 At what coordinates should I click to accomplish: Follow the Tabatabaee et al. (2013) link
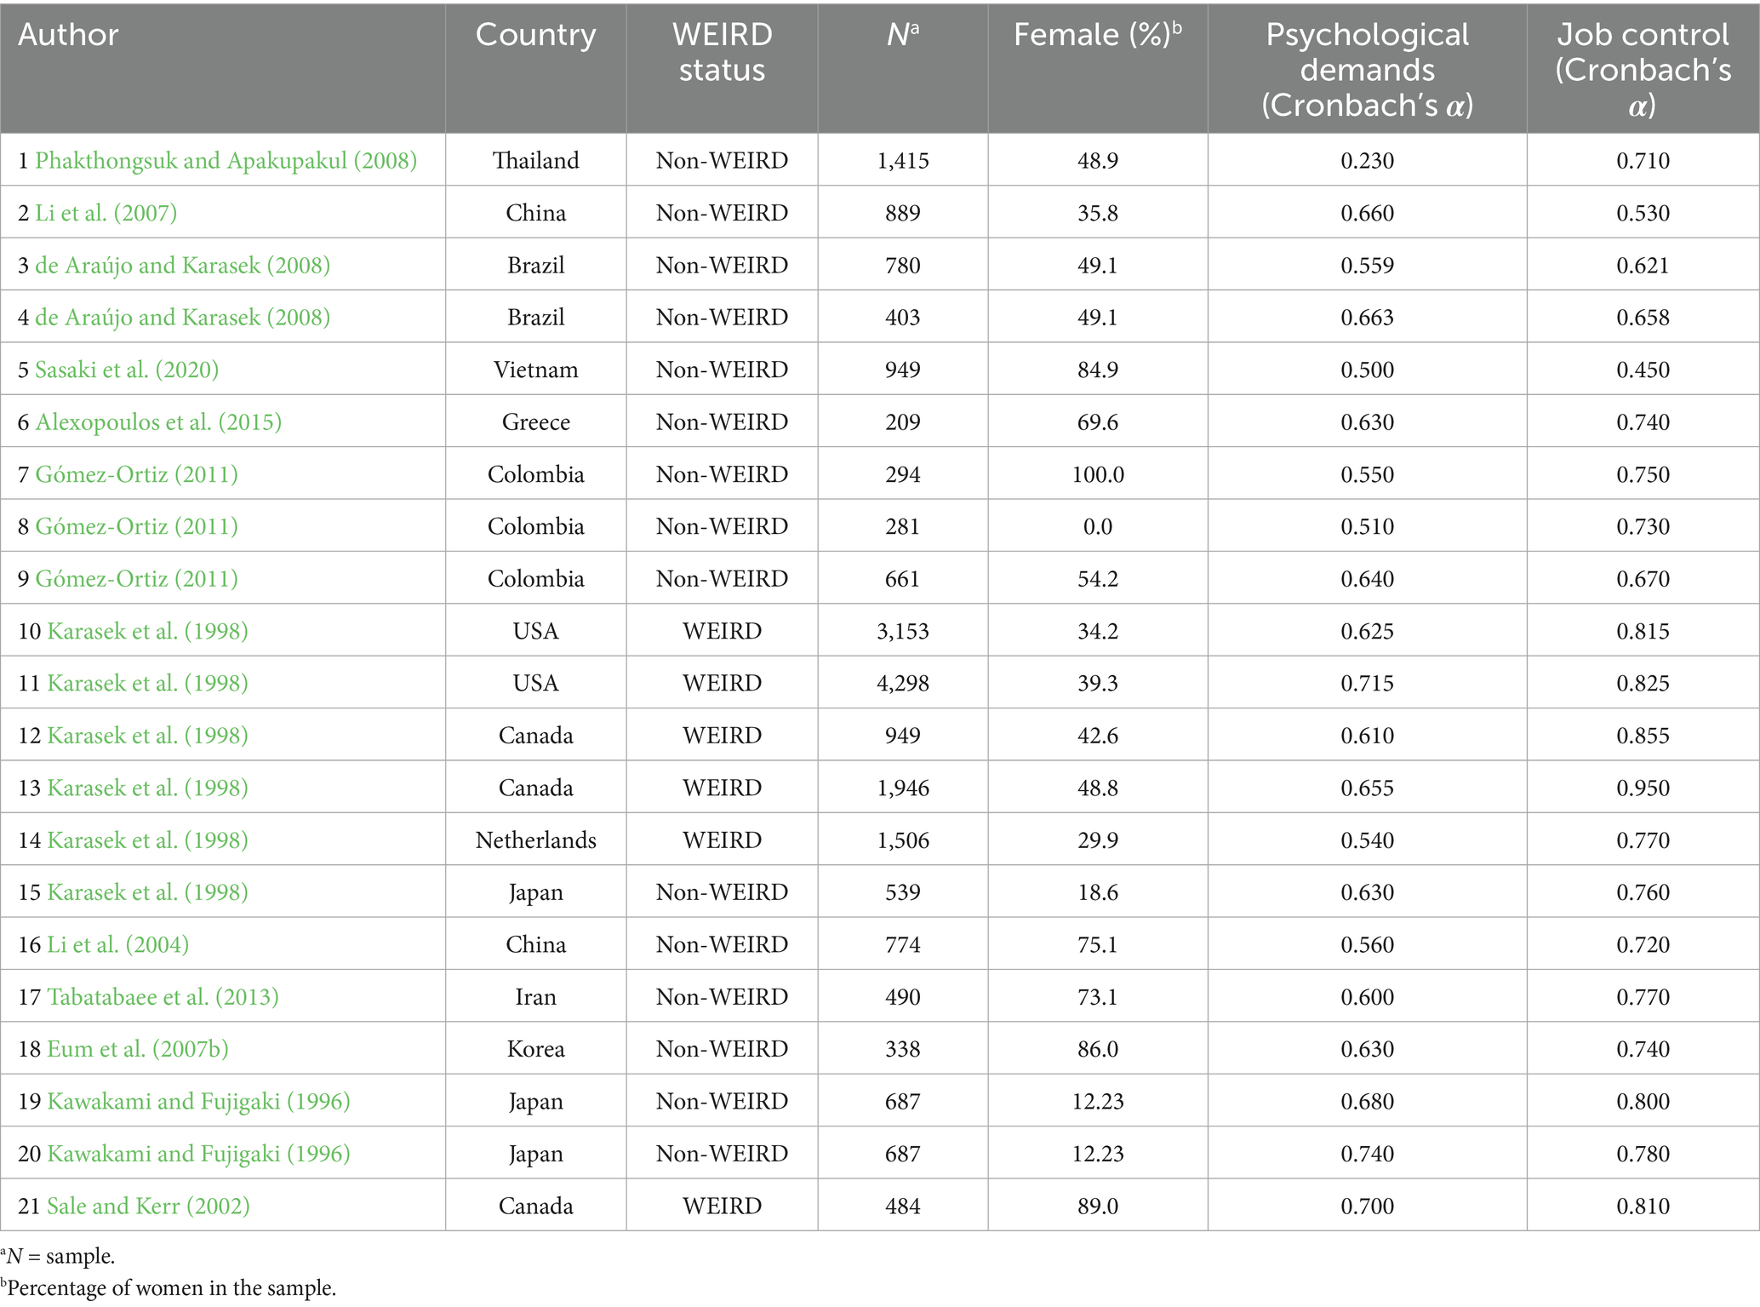(x=163, y=997)
